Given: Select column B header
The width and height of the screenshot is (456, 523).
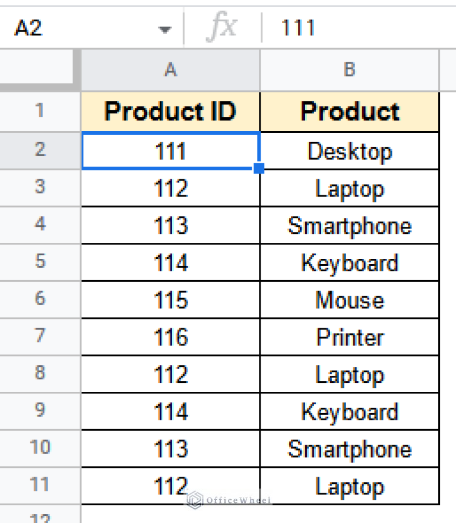Looking at the screenshot, I should pyautogui.click(x=349, y=69).
